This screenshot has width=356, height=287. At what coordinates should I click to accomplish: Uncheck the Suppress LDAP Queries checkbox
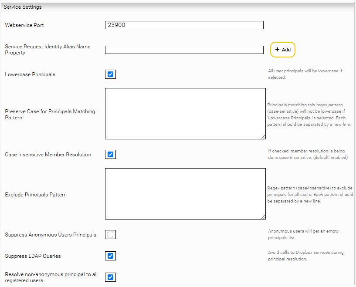point(110,256)
